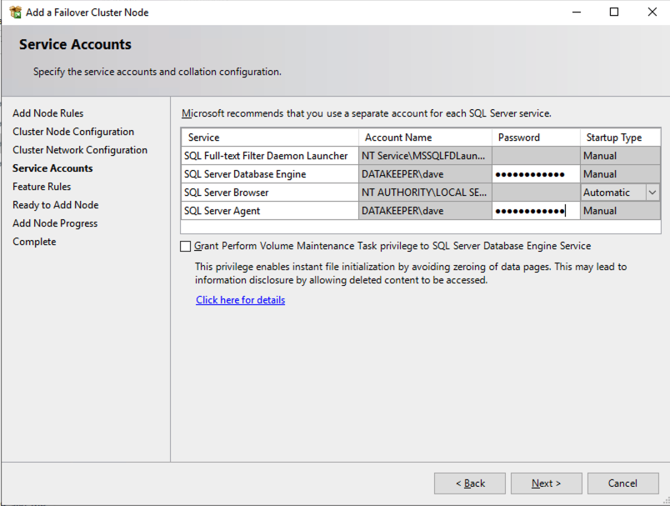Click the Back button
670x506 pixels.
tap(470, 483)
